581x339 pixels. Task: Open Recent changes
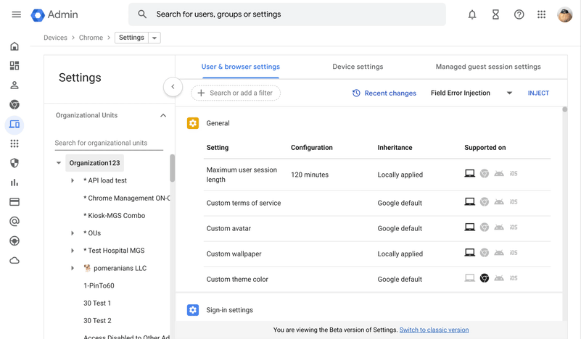[384, 93]
